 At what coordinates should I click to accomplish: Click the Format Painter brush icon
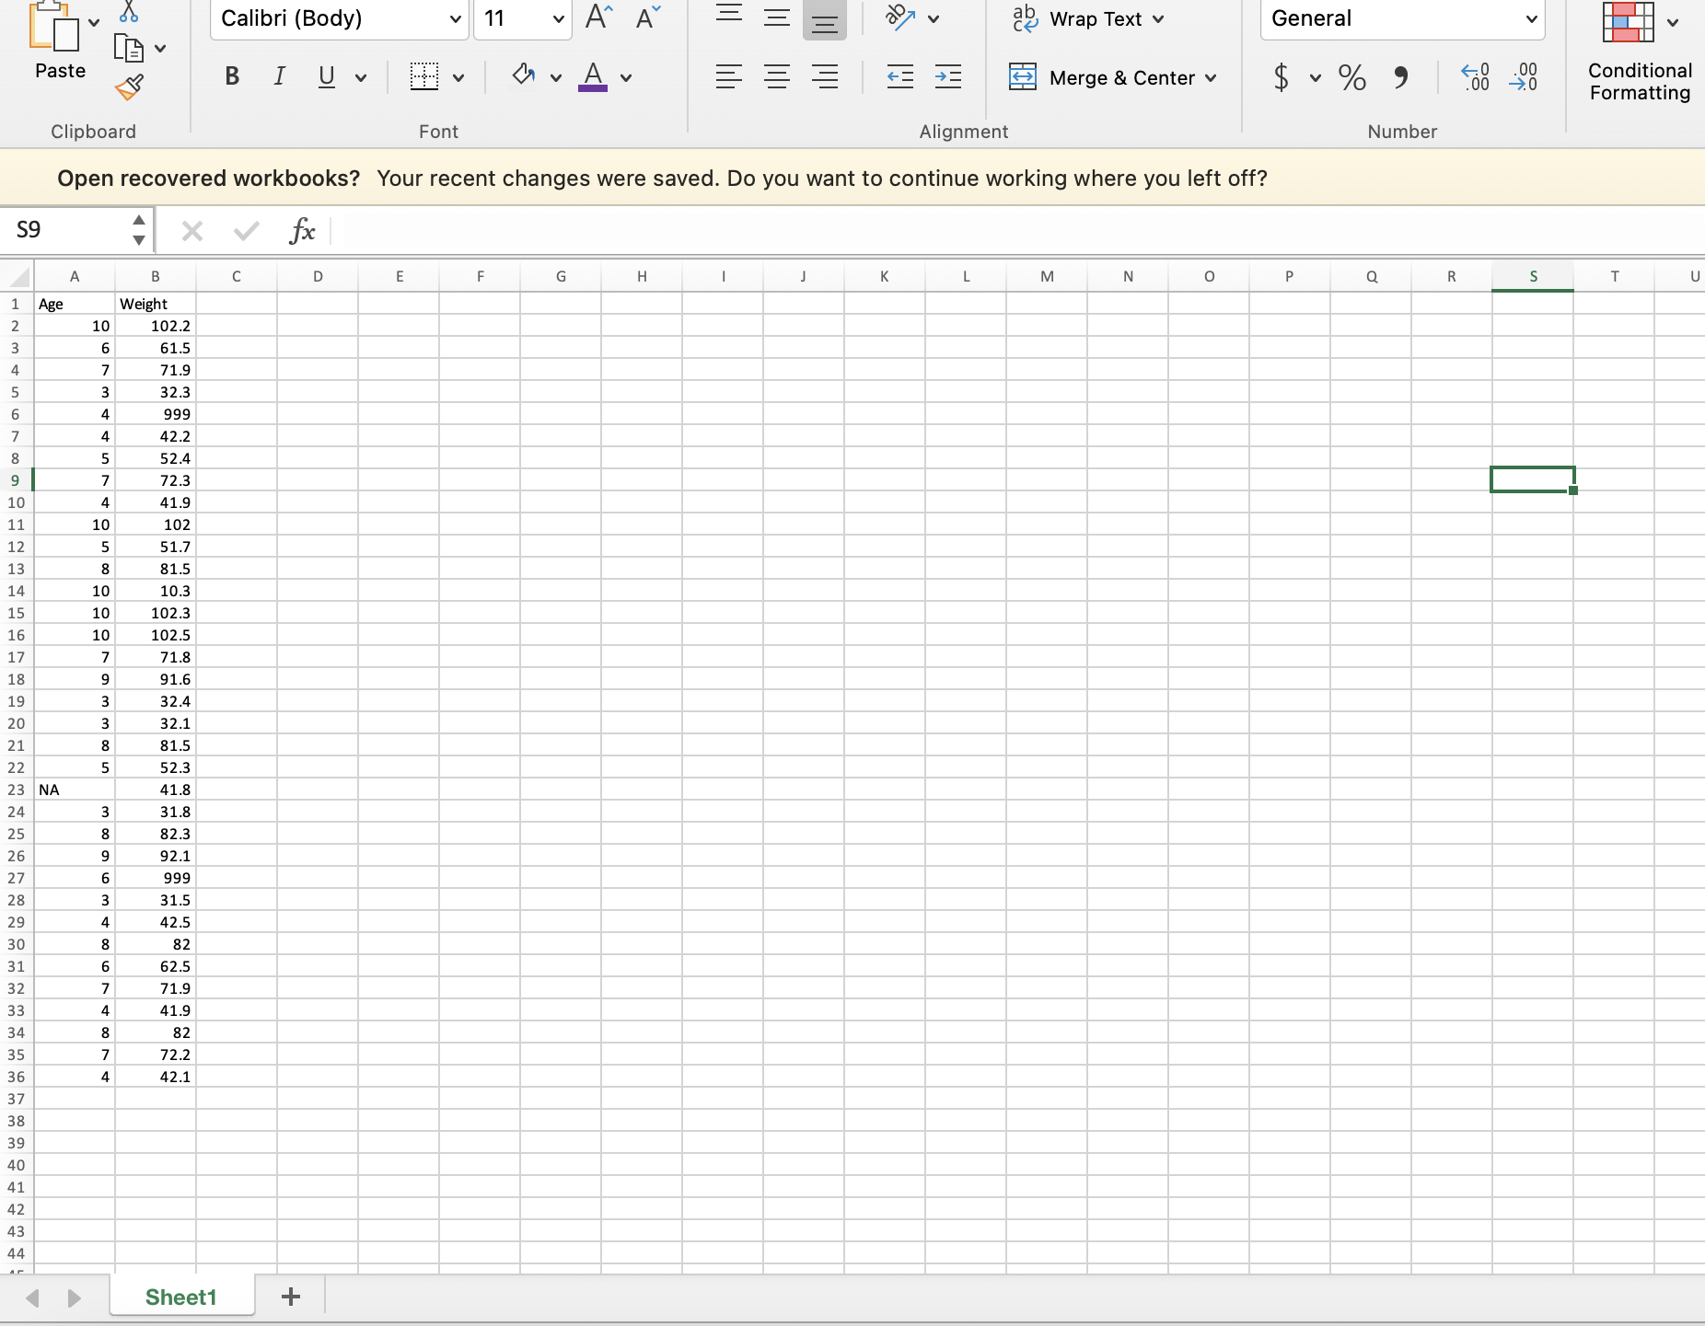pyautogui.click(x=129, y=87)
